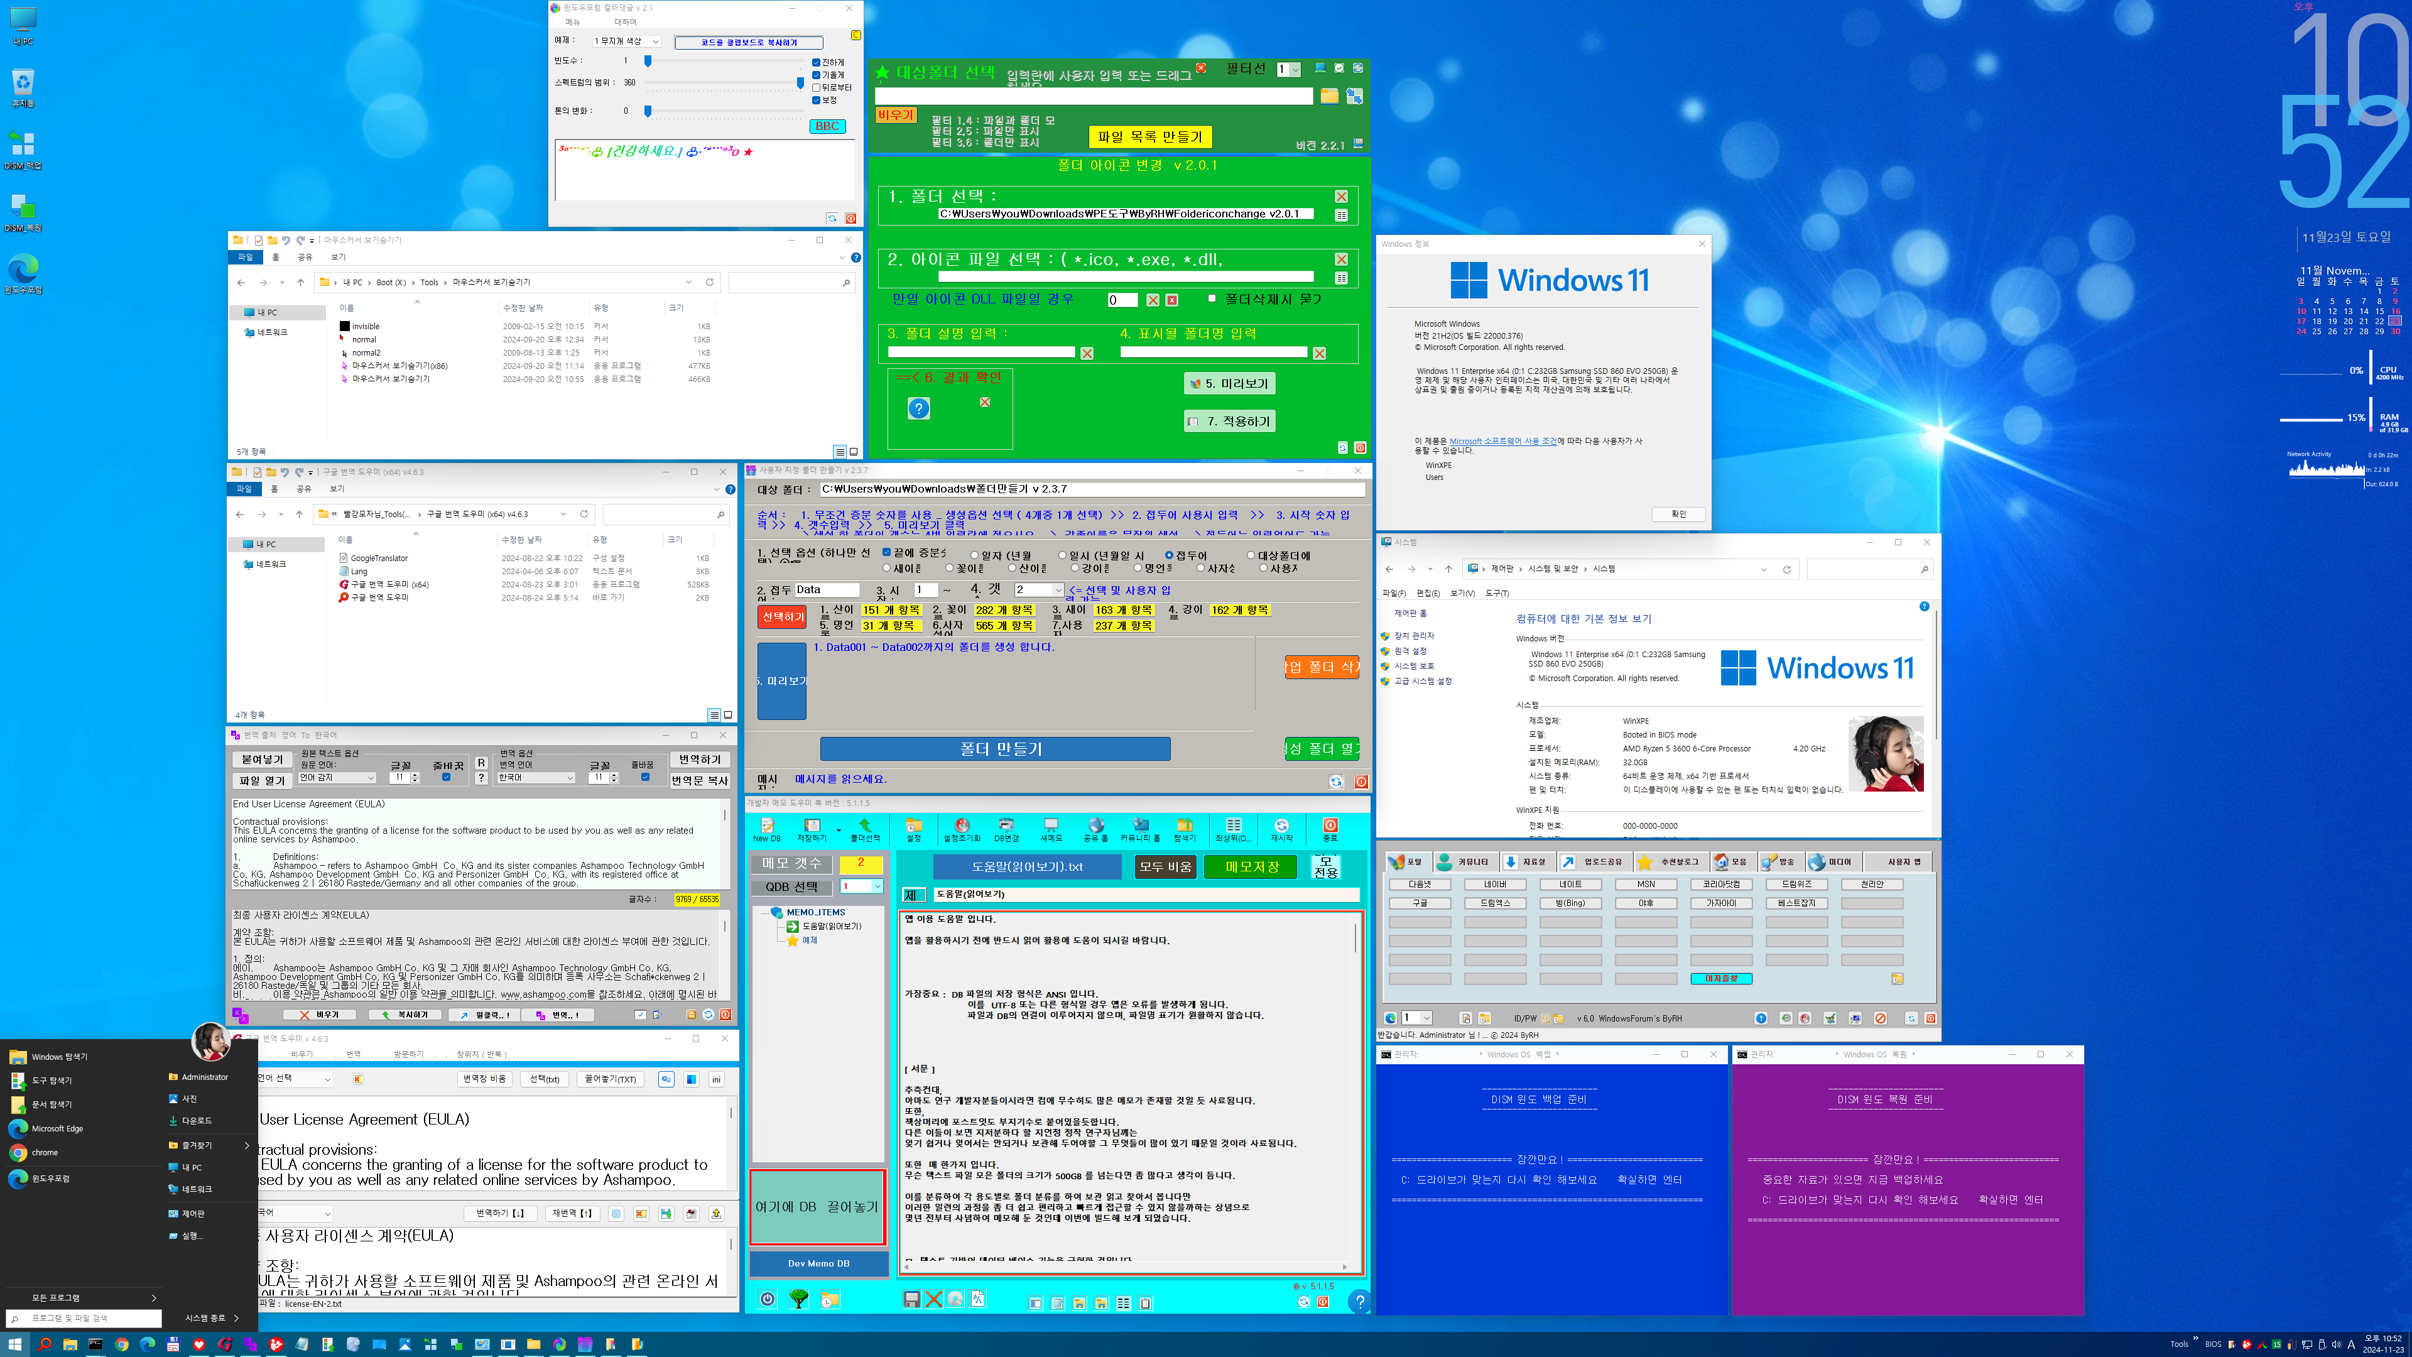
Task: Open 원문 언어 언어 감지 dropdown
Action: click(x=337, y=778)
